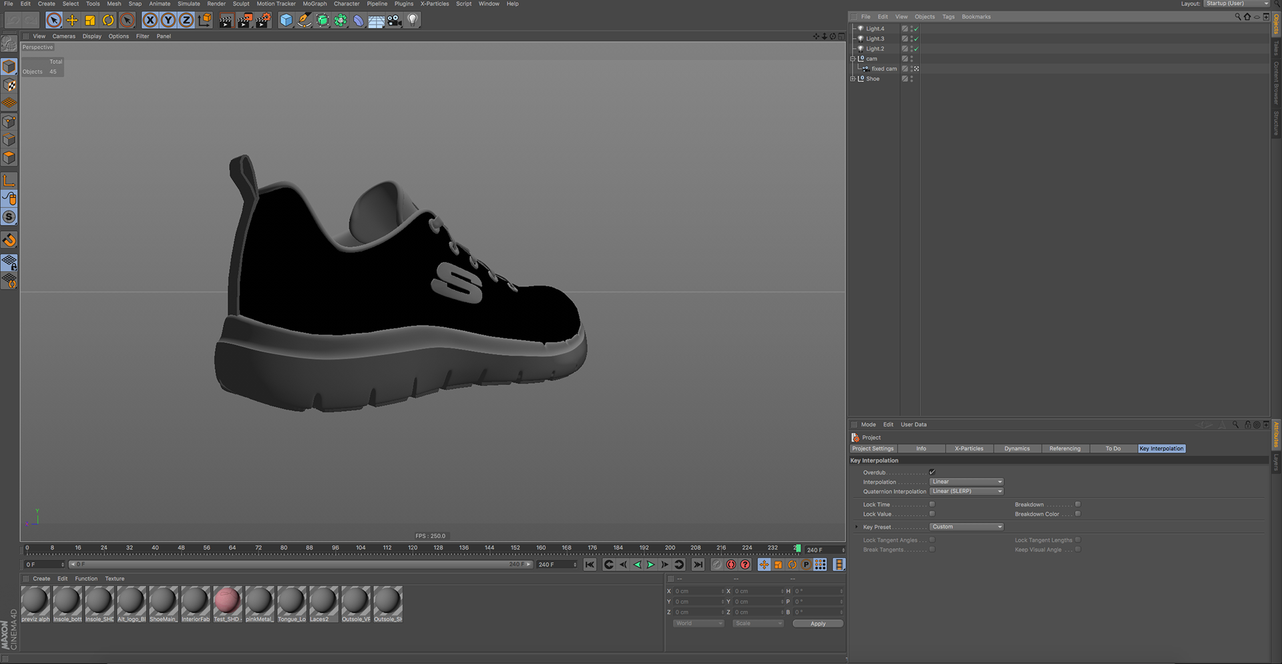Select Light.4 in Object Manager
Image resolution: width=1282 pixels, height=664 pixels.
[x=875, y=29]
